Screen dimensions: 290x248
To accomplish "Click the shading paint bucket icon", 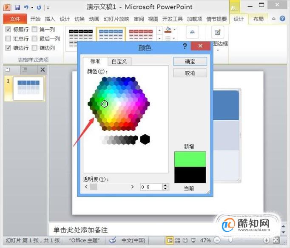I will (168, 30).
